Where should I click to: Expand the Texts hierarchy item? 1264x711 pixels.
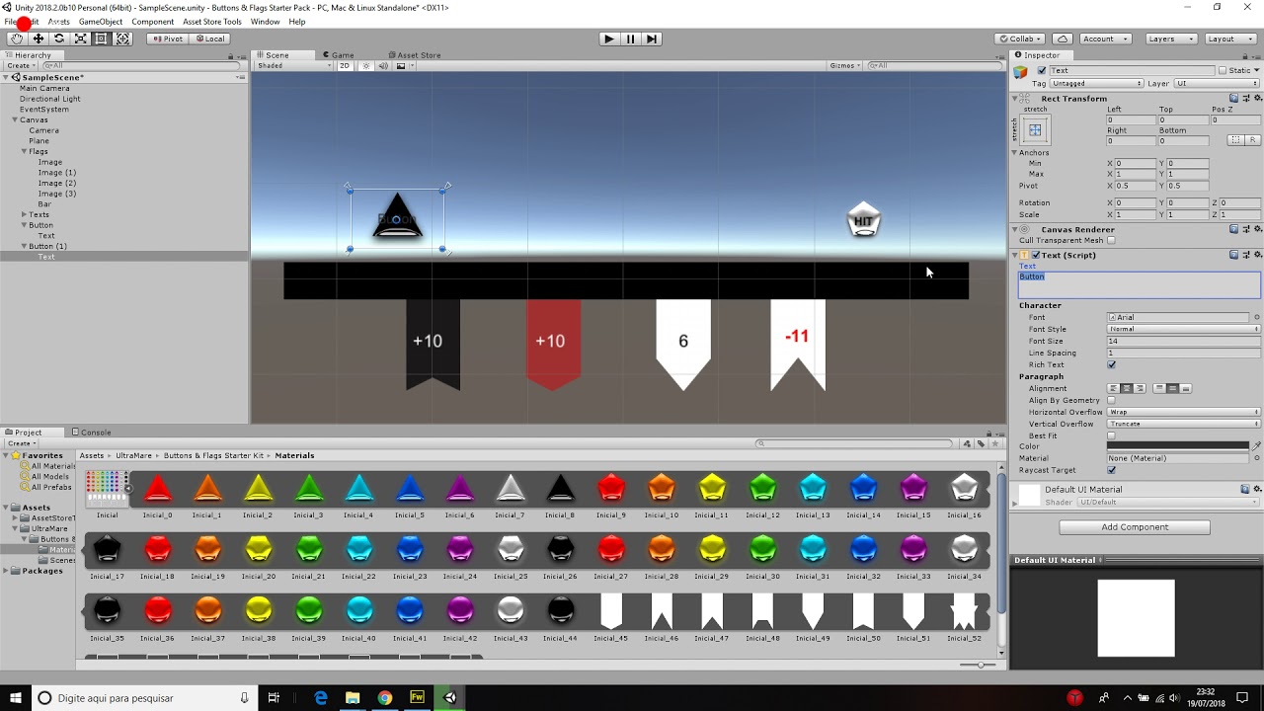coord(24,214)
